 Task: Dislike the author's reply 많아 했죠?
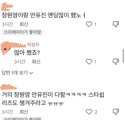[116, 62]
